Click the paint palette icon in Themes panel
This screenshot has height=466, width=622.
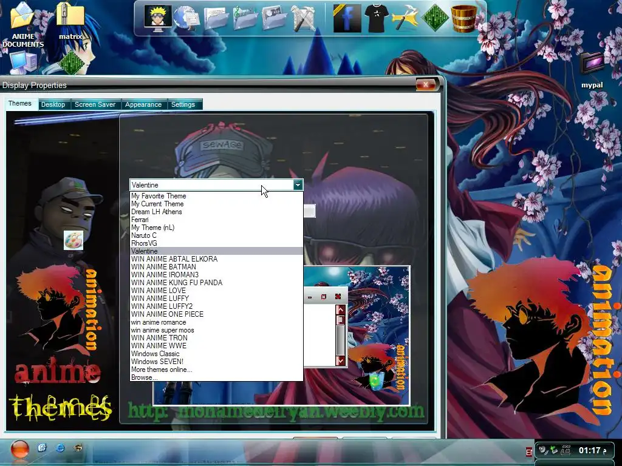pos(73,240)
